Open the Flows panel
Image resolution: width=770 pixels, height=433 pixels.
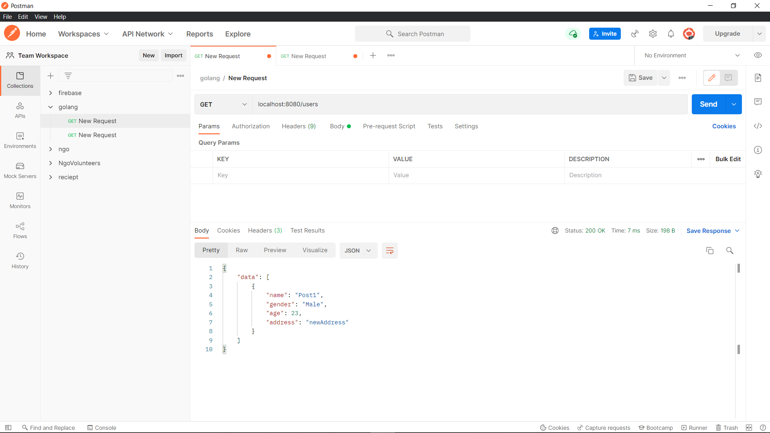click(20, 230)
